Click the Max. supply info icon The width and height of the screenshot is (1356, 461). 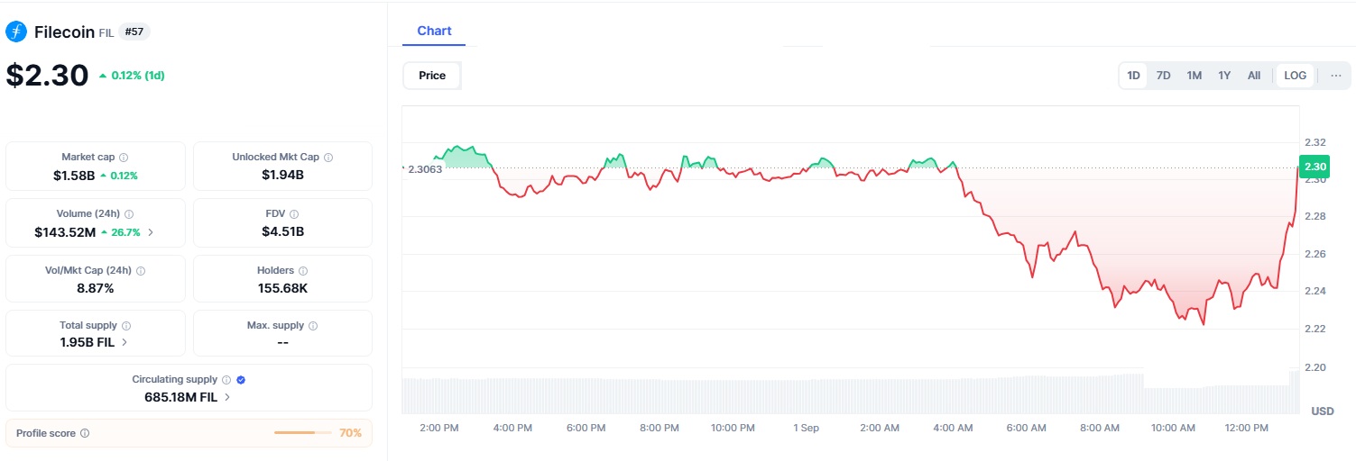click(x=313, y=326)
